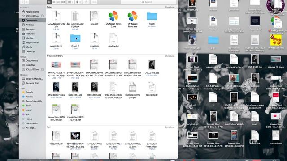Open the item arrangement dropdown in toolbar
287x161 pixels.
tap(70, 2)
